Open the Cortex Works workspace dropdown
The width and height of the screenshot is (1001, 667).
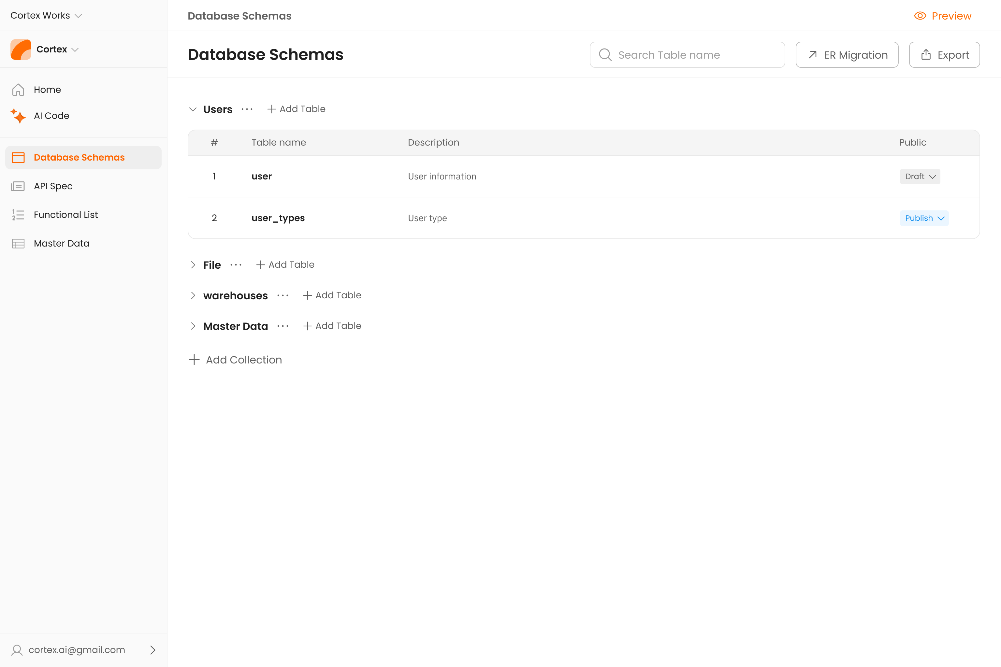pyautogui.click(x=46, y=16)
